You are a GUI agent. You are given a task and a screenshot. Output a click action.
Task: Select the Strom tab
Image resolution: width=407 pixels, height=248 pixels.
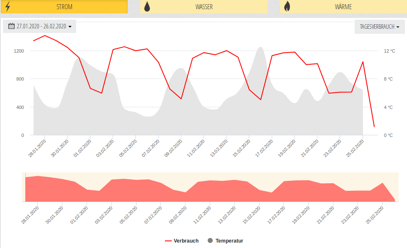coord(64,7)
